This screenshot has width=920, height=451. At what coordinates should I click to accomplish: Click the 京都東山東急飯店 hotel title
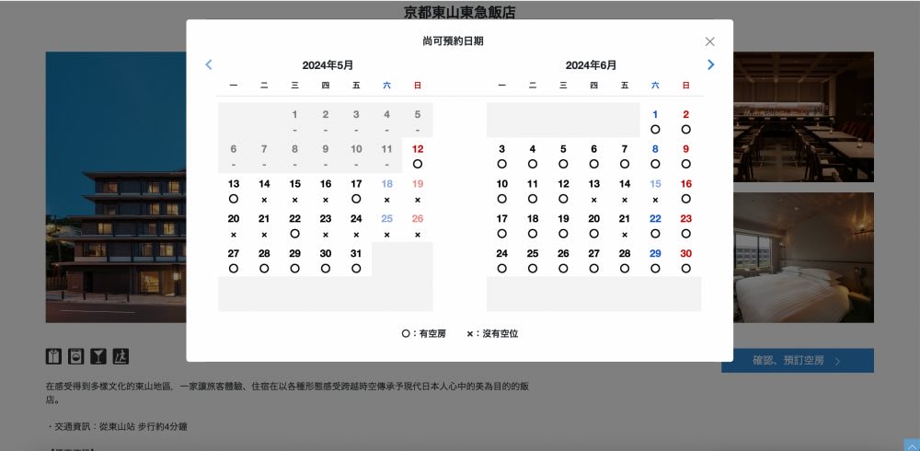point(460,12)
